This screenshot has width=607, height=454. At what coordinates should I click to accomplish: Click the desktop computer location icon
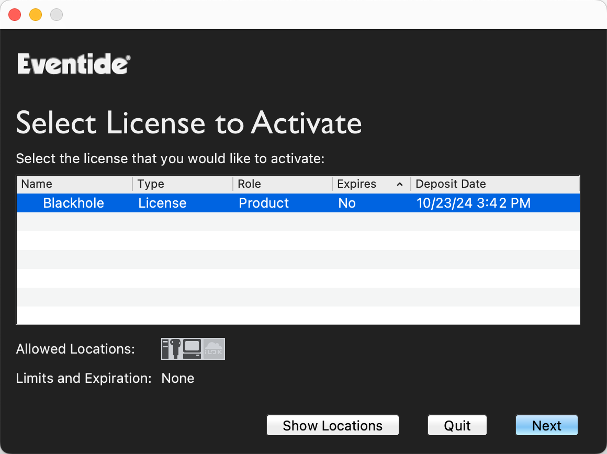pos(192,349)
